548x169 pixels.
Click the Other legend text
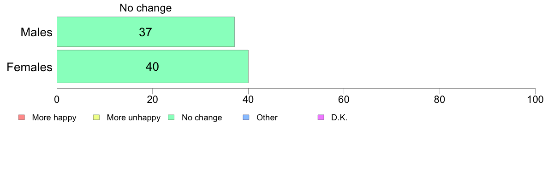tap(267, 118)
